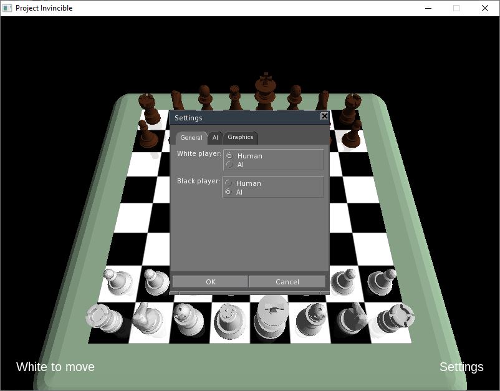Set Black player to Human
This screenshot has width=500, height=391.
click(229, 183)
